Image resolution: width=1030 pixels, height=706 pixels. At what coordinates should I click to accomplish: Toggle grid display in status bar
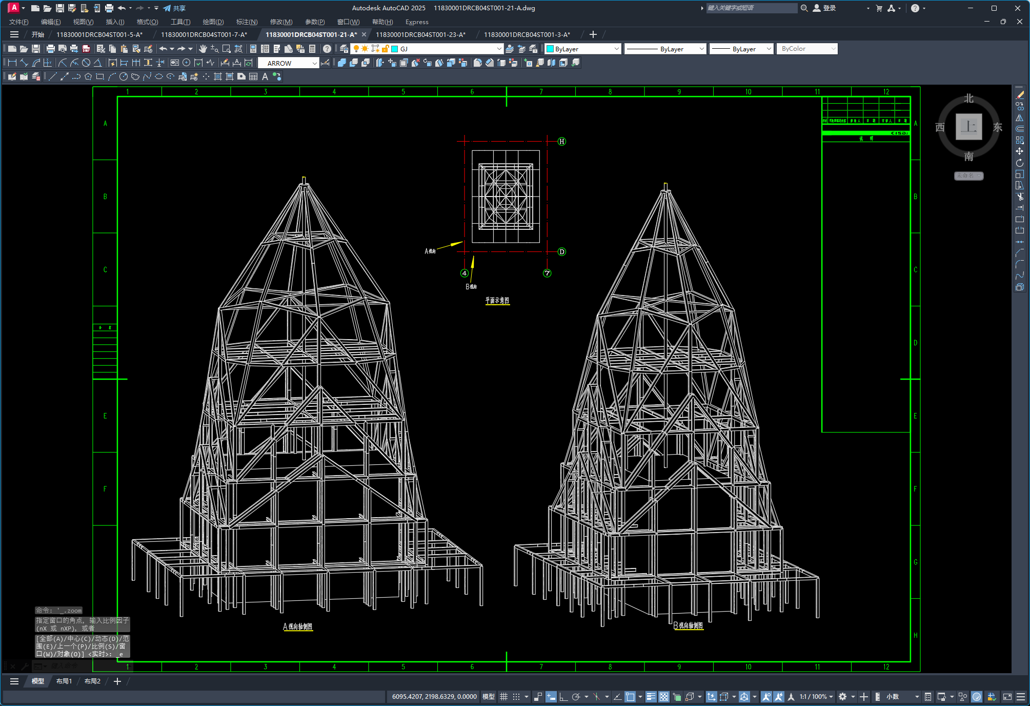[x=503, y=696]
